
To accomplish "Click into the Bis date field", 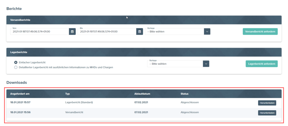I will pyautogui.click(x=107, y=32).
